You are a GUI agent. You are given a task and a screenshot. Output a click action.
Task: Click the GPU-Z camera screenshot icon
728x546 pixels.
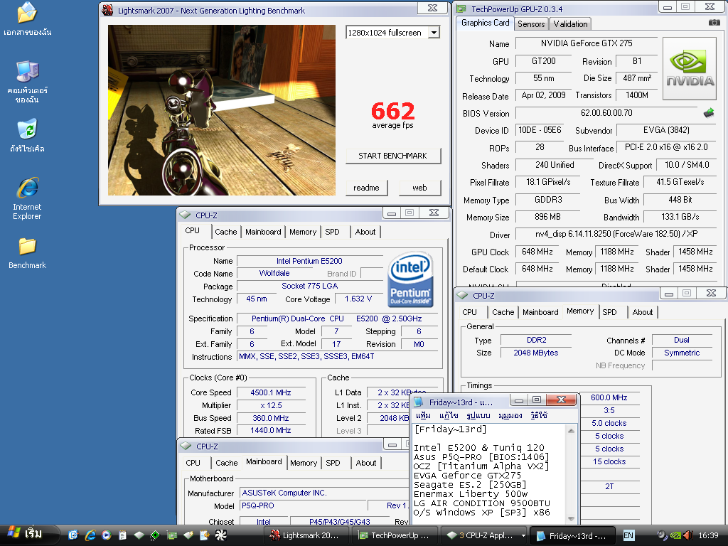714,22
